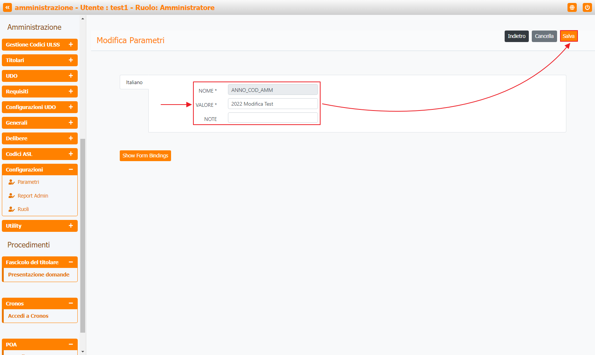Click the collapse sidebar double-chevron icon

point(7,7)
